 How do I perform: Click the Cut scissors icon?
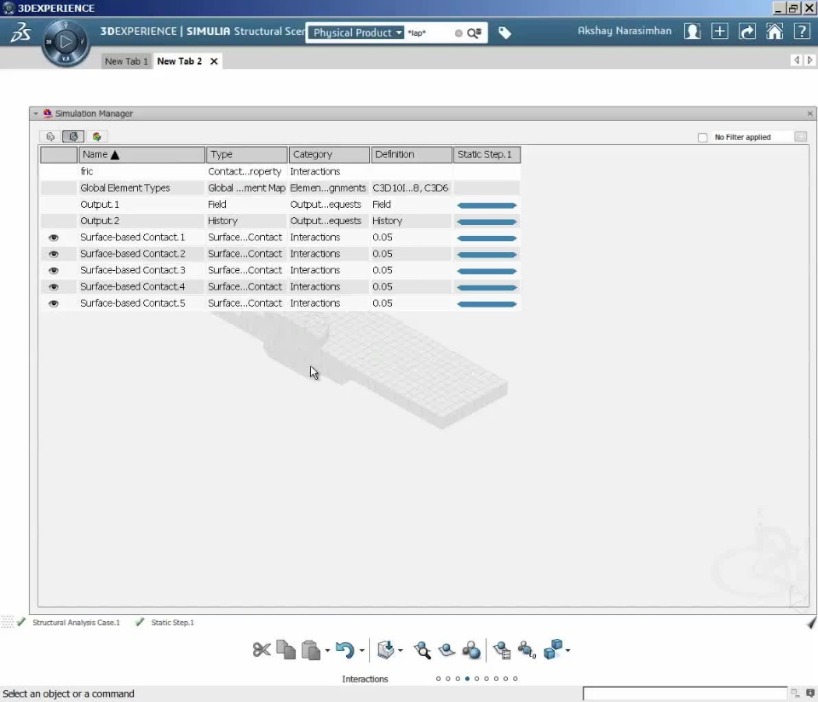click(x=262, y=650)
